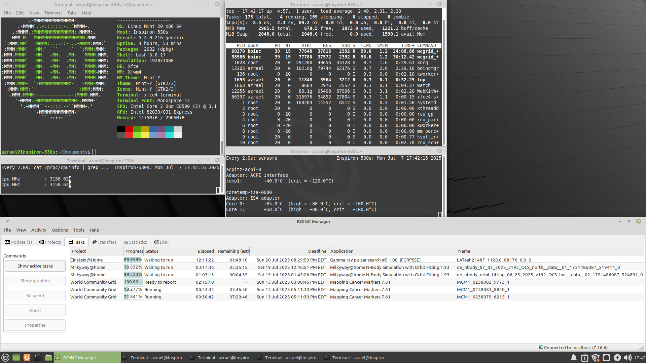Switch to the Notices tab
The height and width of the screenshot is (363, 646).
click(x=19, y=242)
